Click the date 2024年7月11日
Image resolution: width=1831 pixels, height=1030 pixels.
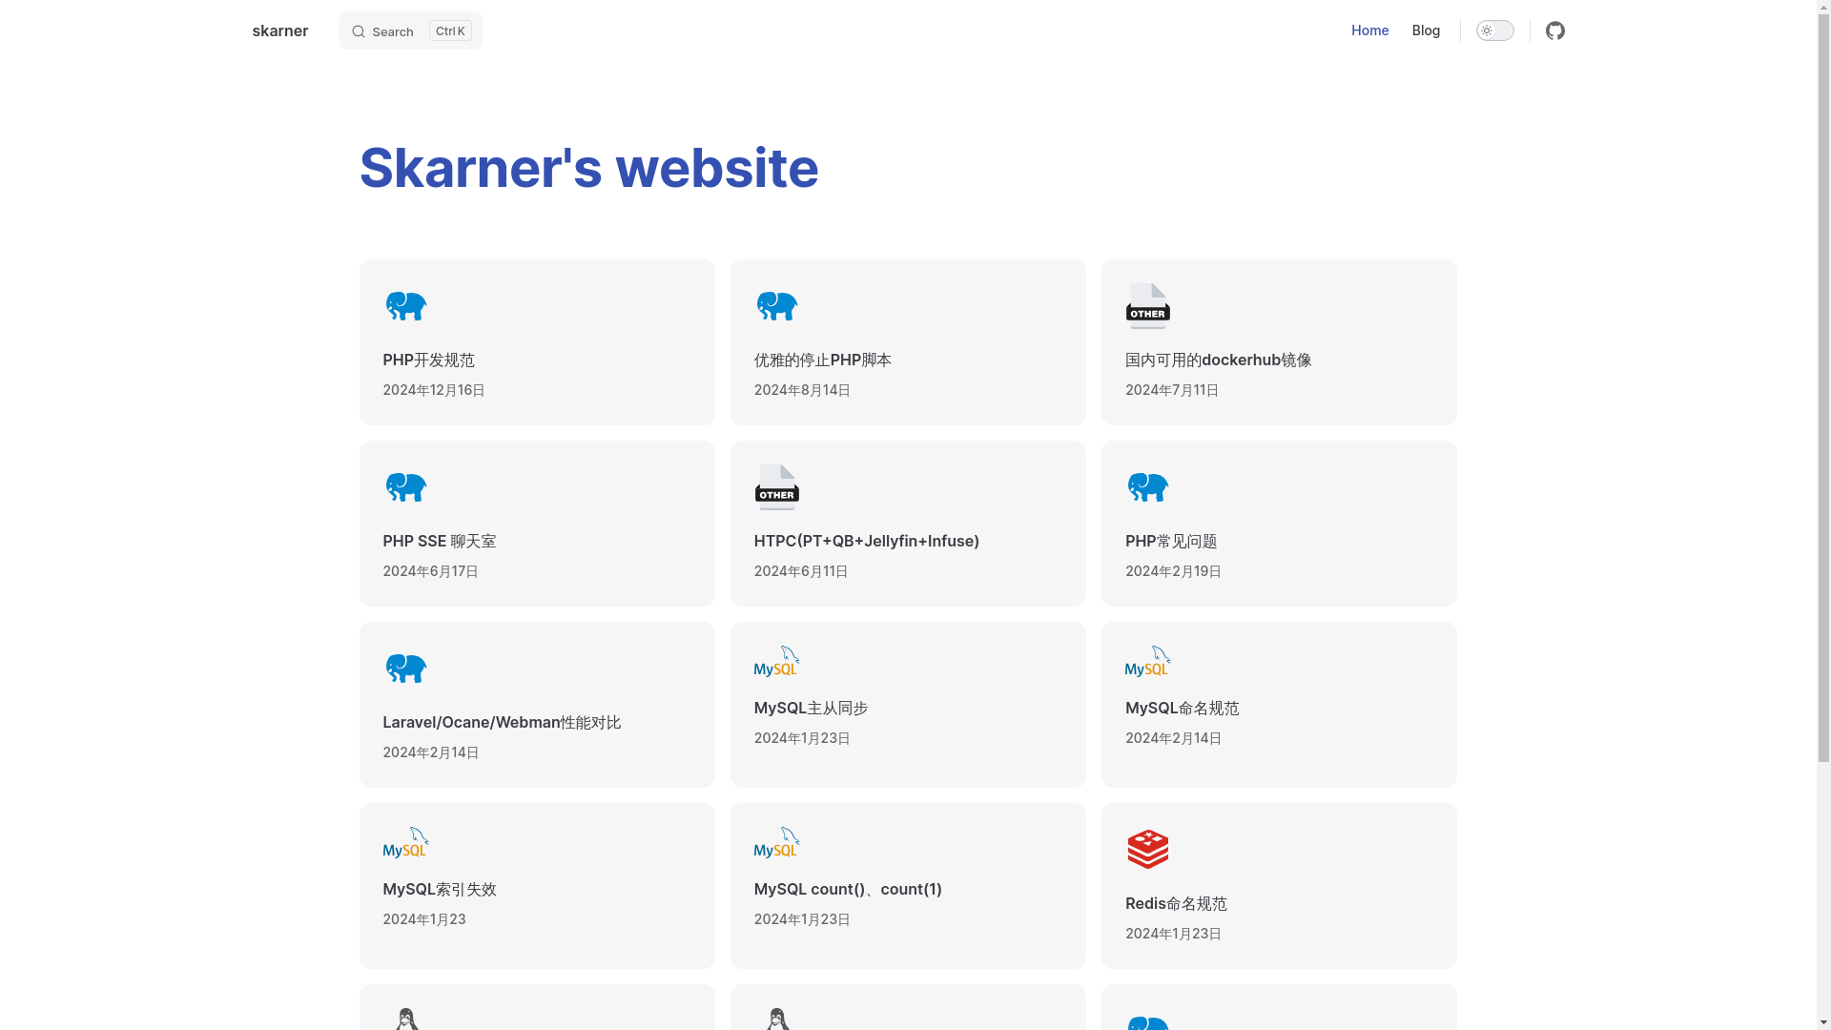(x=1172, y=390)
